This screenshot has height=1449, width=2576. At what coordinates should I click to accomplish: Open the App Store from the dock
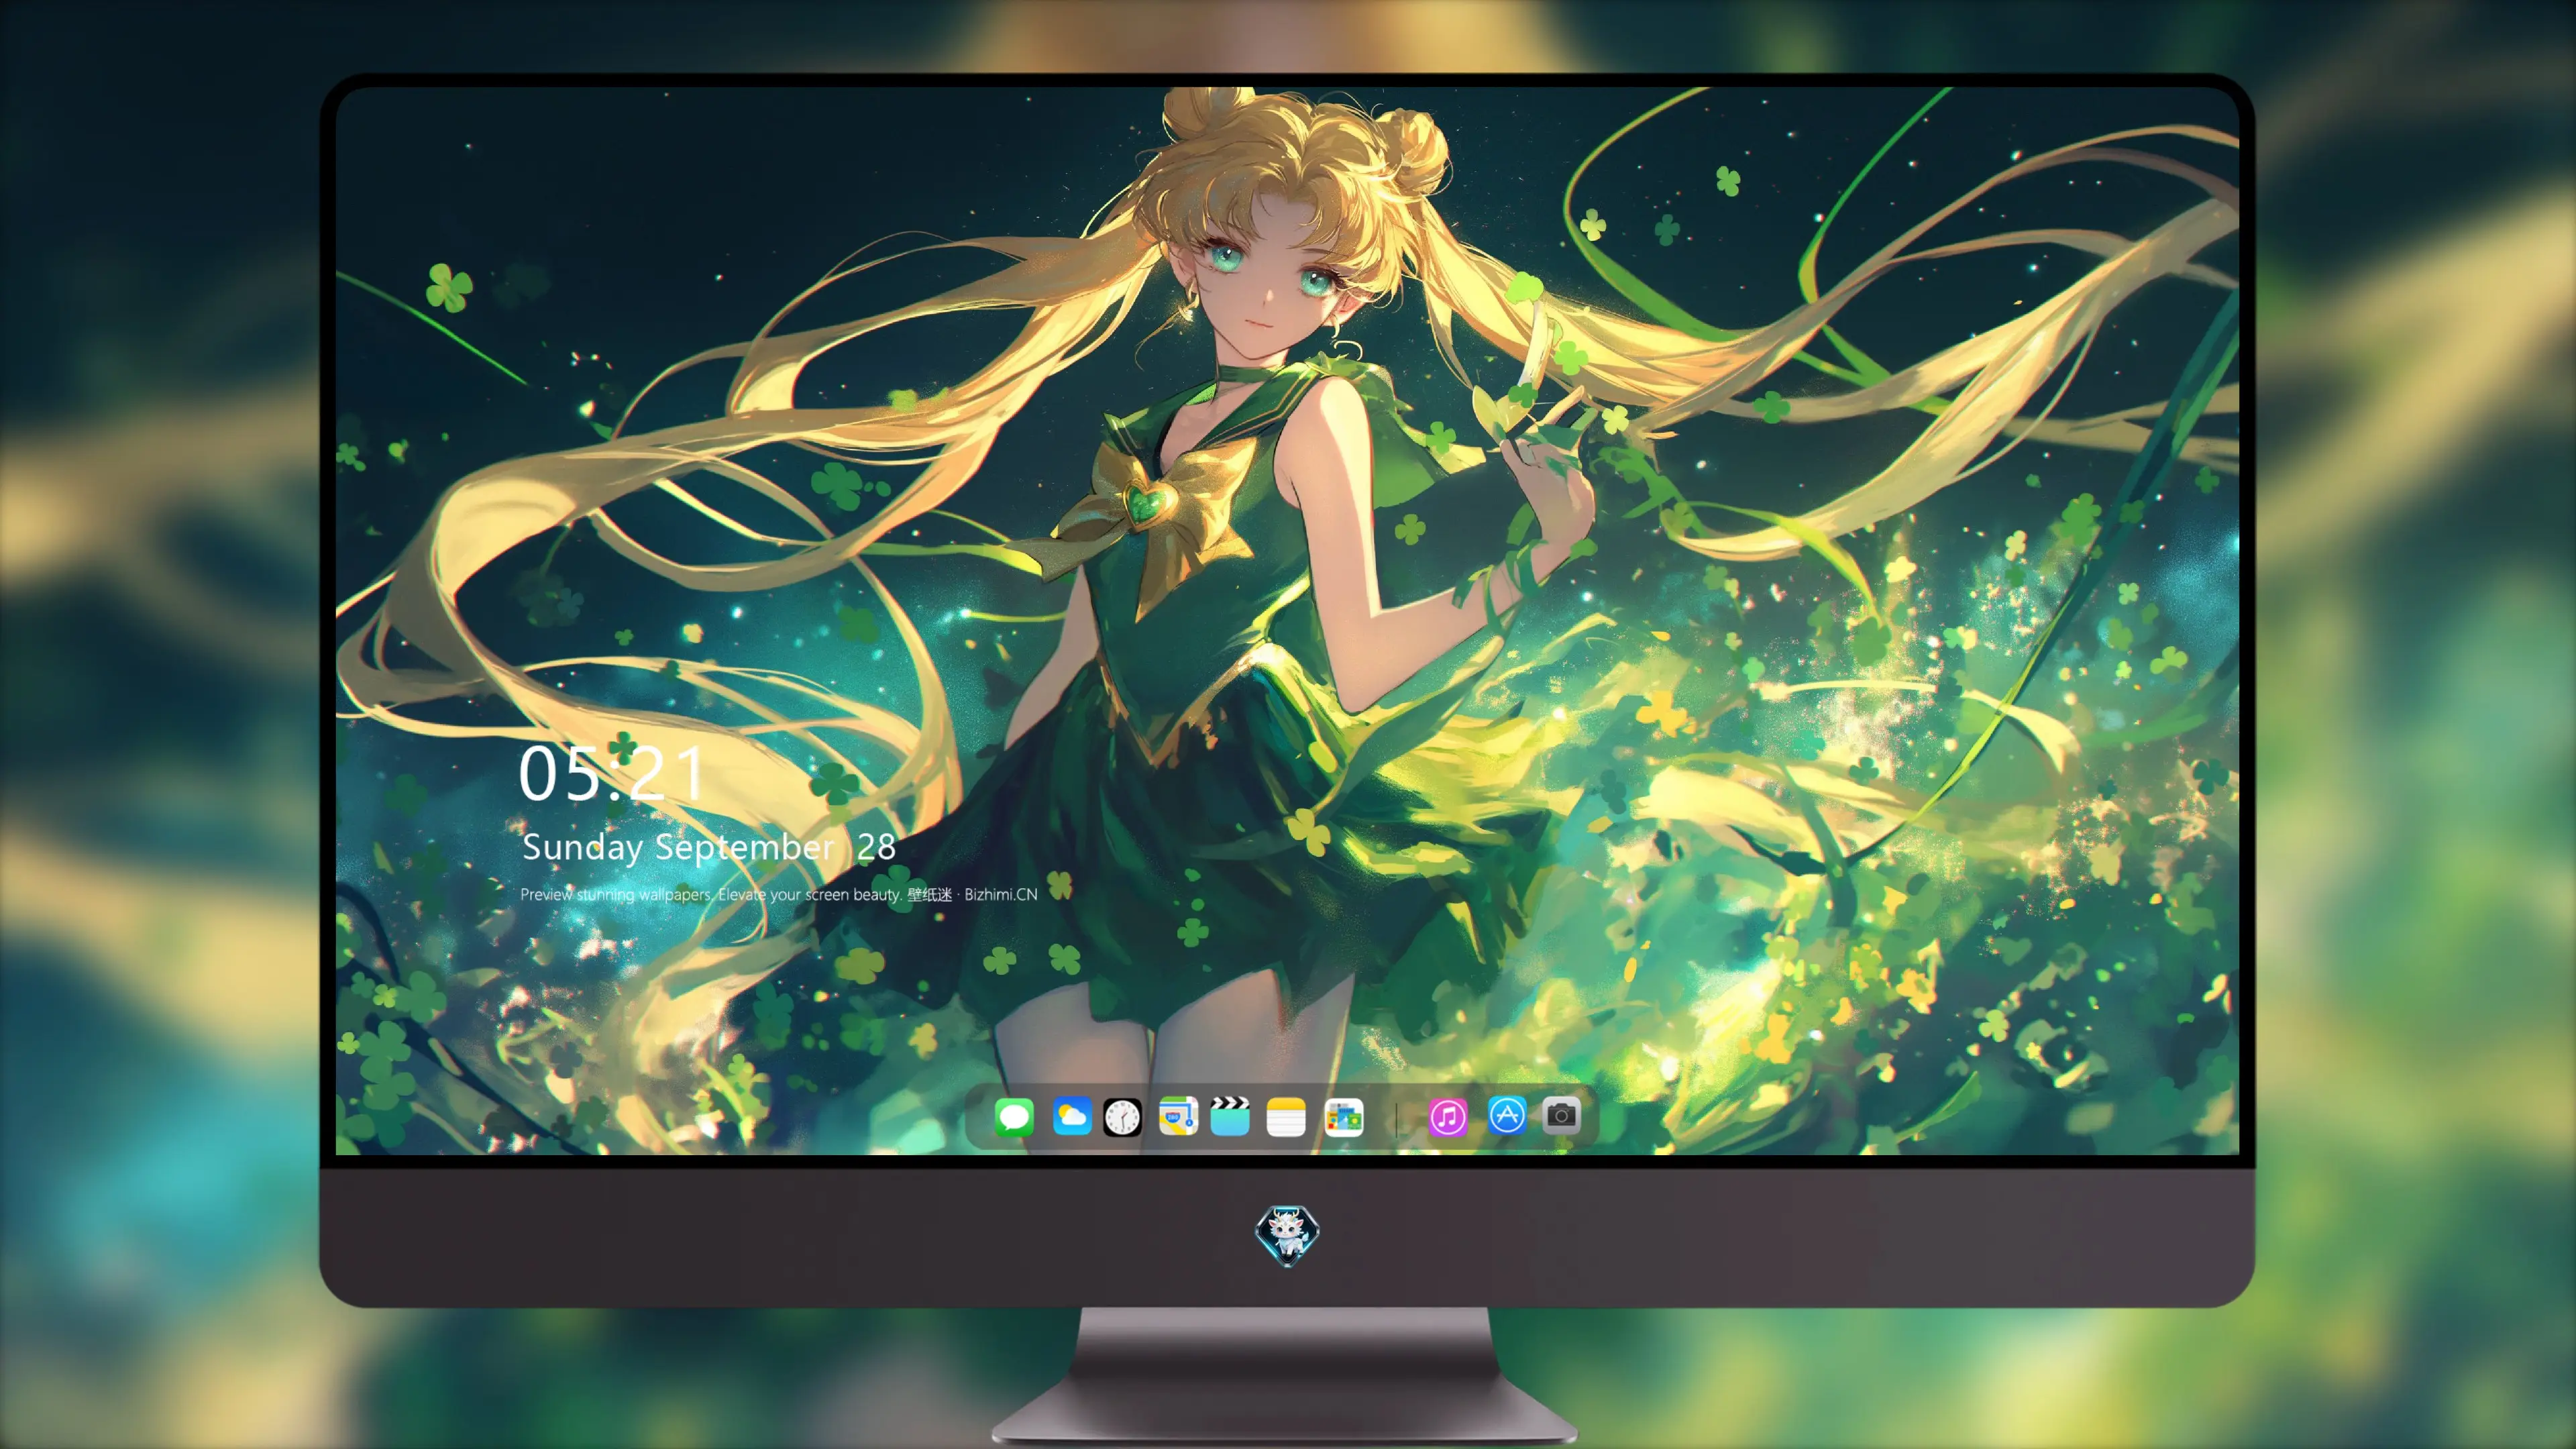[1506, 1116]
